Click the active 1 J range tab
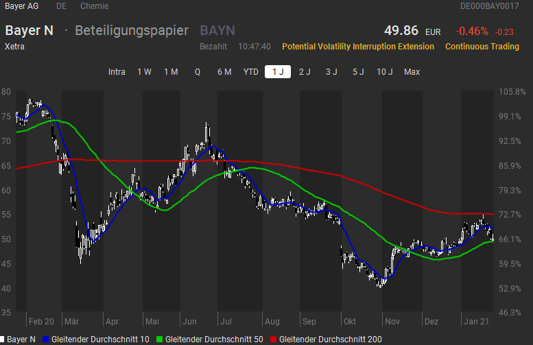The width and height of the screenshot is (533, 345). pyautogui.click(x=278, y=72)
